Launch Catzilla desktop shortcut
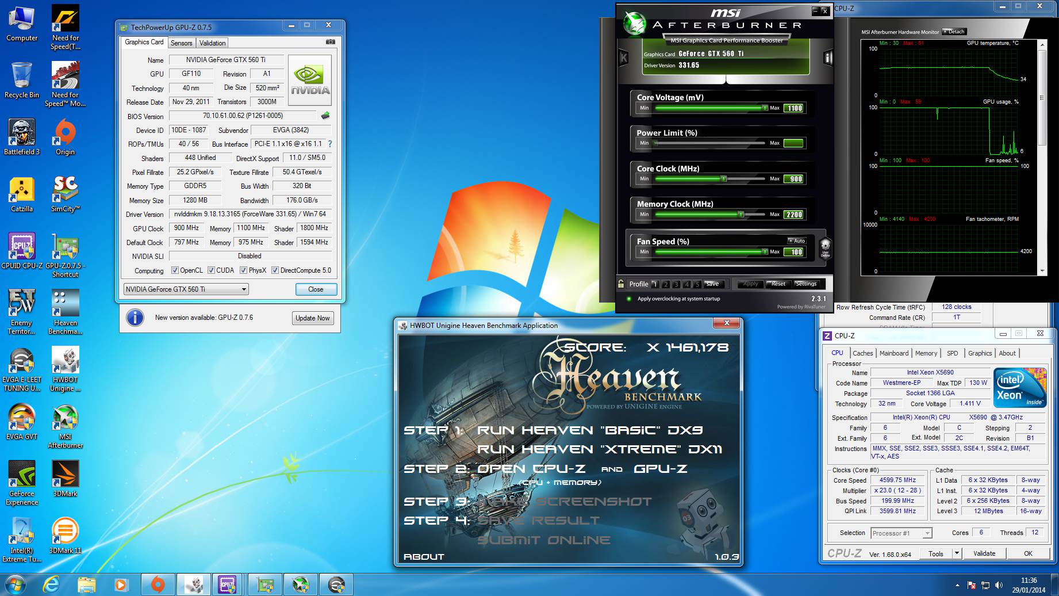 22,194
